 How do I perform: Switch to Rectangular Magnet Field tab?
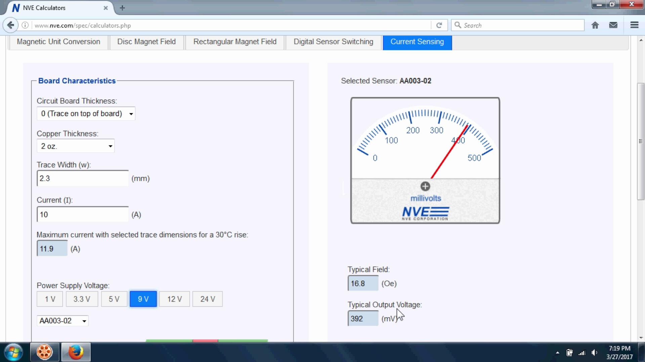tap(235, 42)
